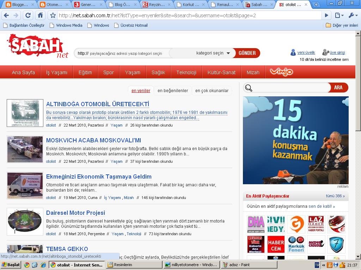Click the search magnifier icon in sidebar

(249, 88)
